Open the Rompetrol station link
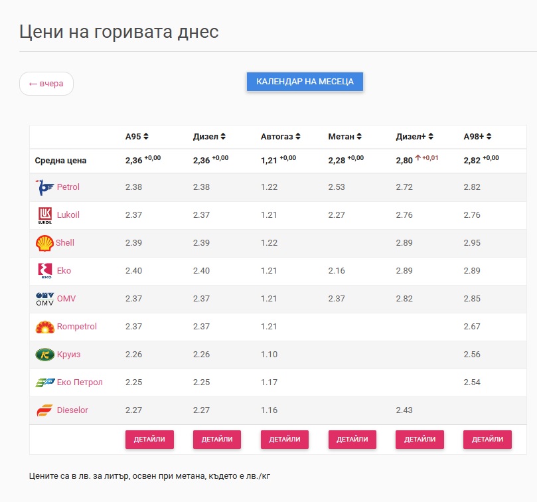Screen dimensions: 537x502 point(77,326)
